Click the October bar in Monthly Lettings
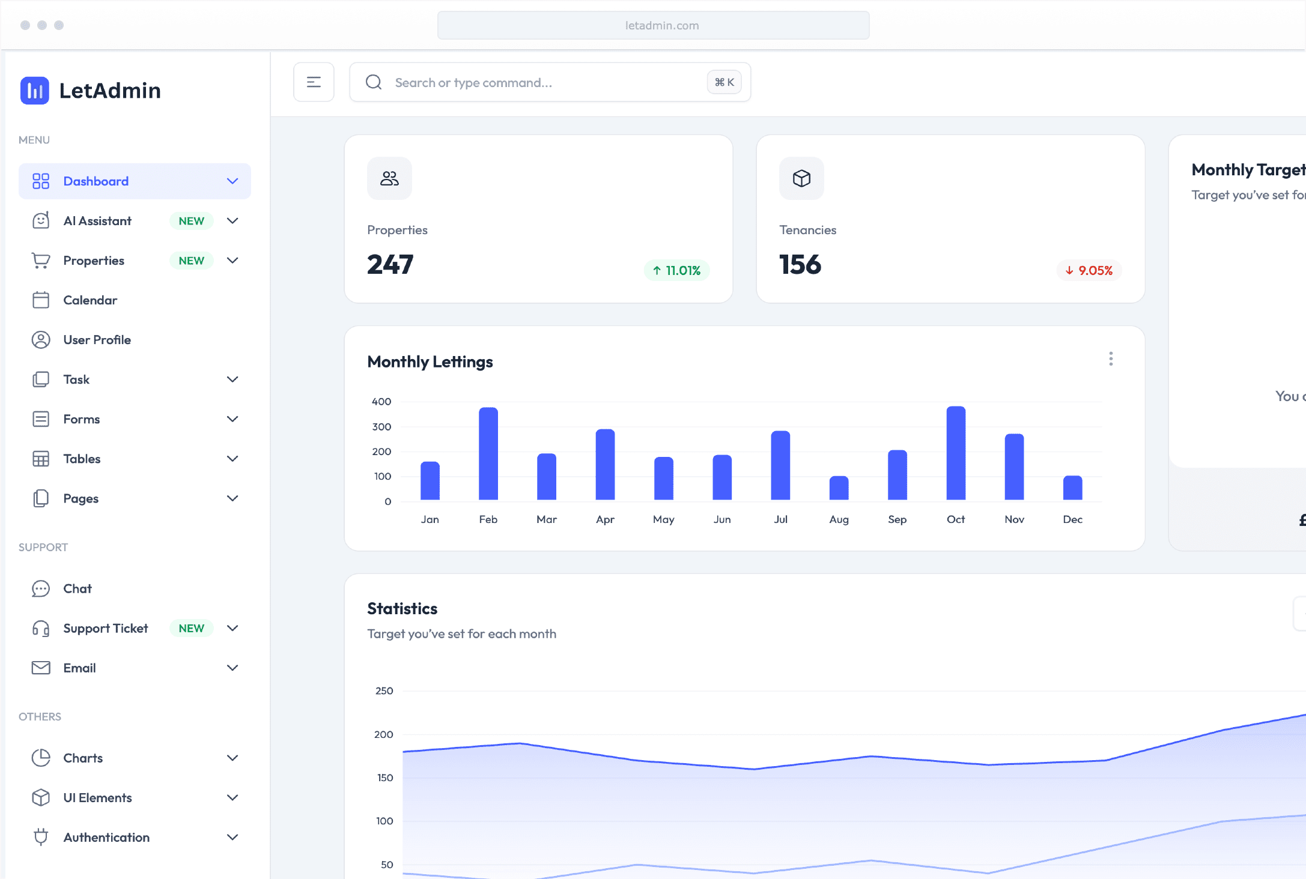This screenshot has height=879, width=1306. 955,453
